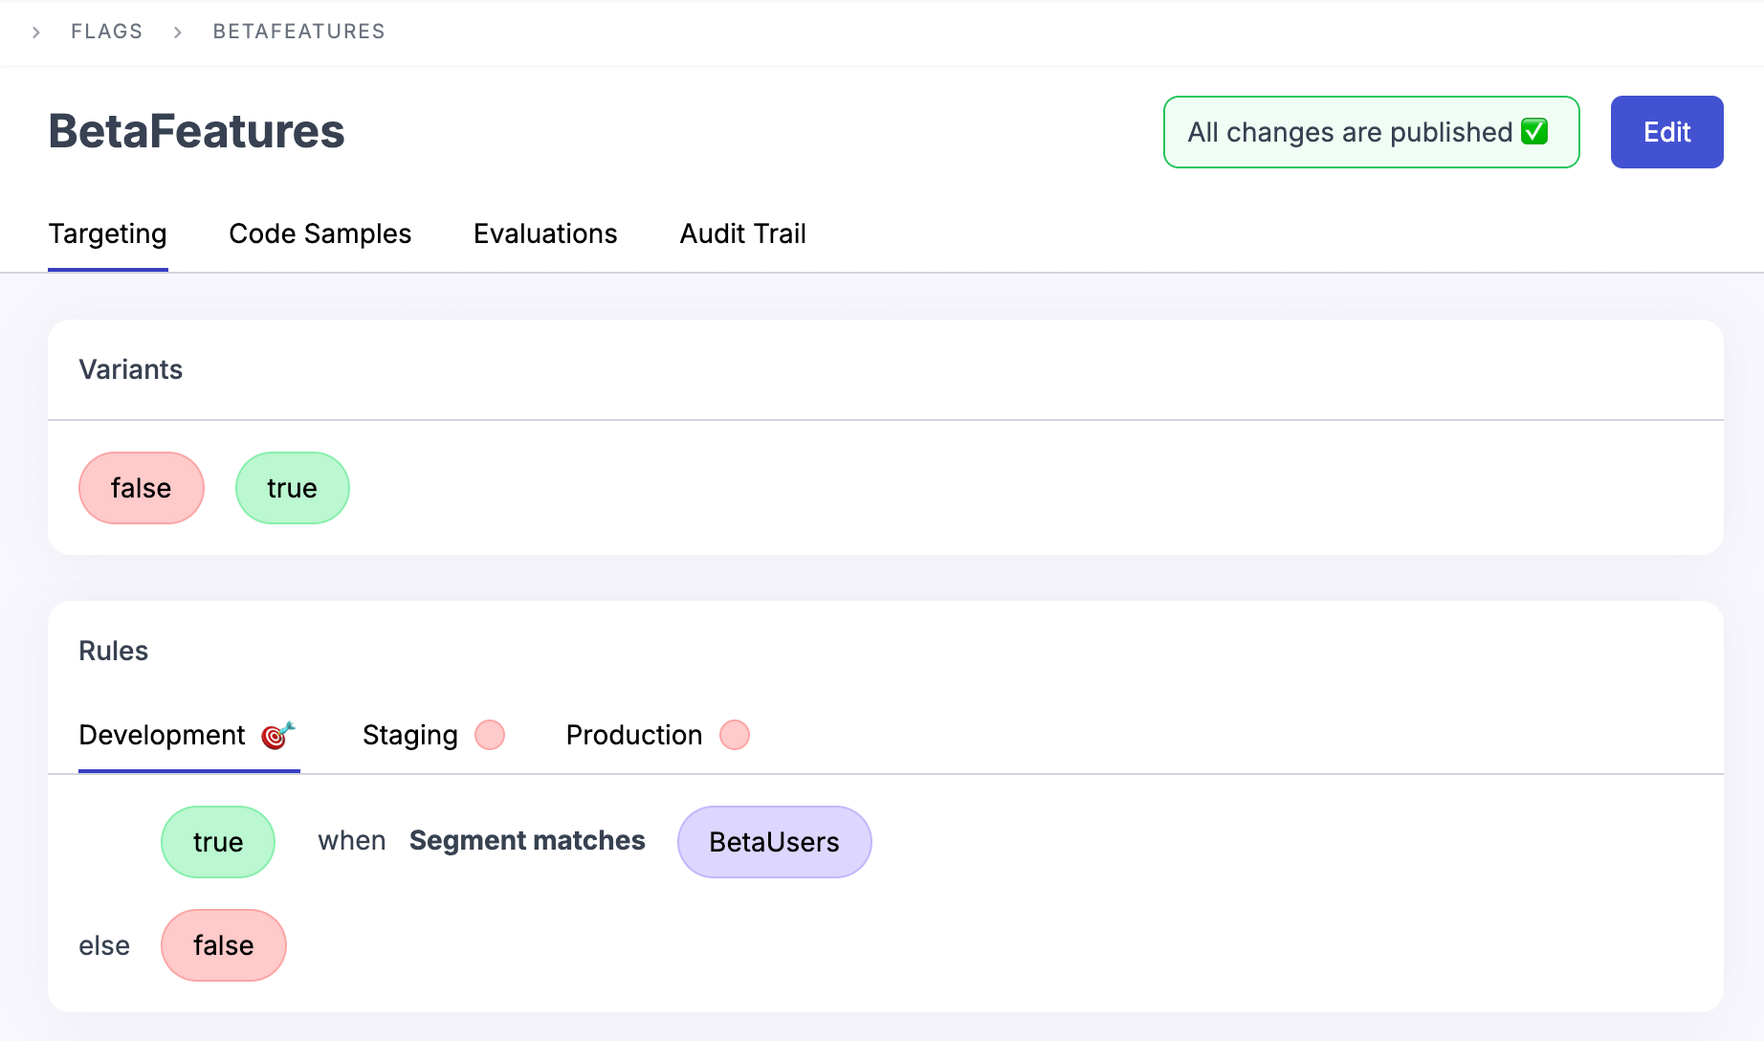Click the chevron between FLAGS and BETAFEATURES
The image size is (1764, 1041).
(x=178, y=32)
